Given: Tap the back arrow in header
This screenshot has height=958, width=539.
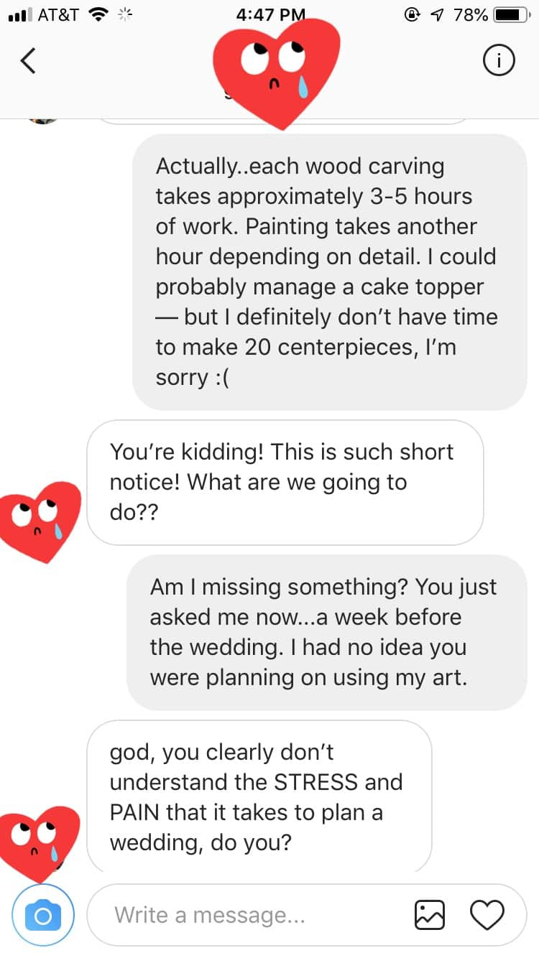Looking at the screenshot, I should [x=28, y=62].
